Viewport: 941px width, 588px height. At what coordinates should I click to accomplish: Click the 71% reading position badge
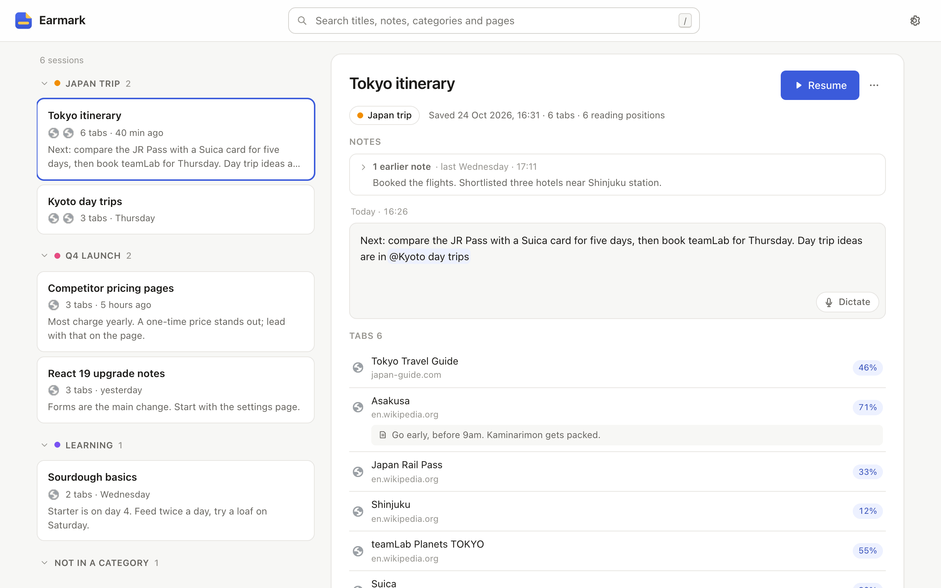[867, 407]
